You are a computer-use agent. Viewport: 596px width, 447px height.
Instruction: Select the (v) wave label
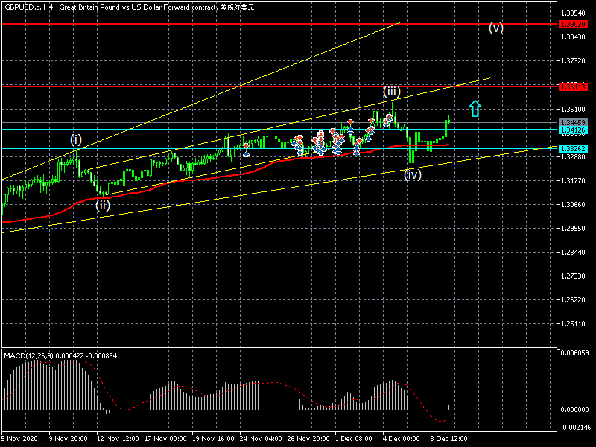pyautogui.click(x=496, y=28)
